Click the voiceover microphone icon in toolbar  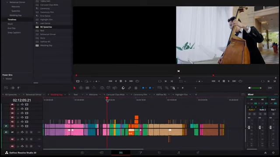coord(18,88)
